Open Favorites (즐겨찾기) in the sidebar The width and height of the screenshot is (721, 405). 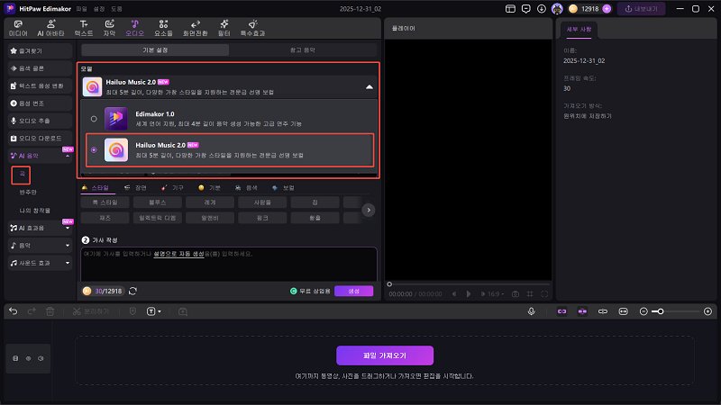[40, 51]
